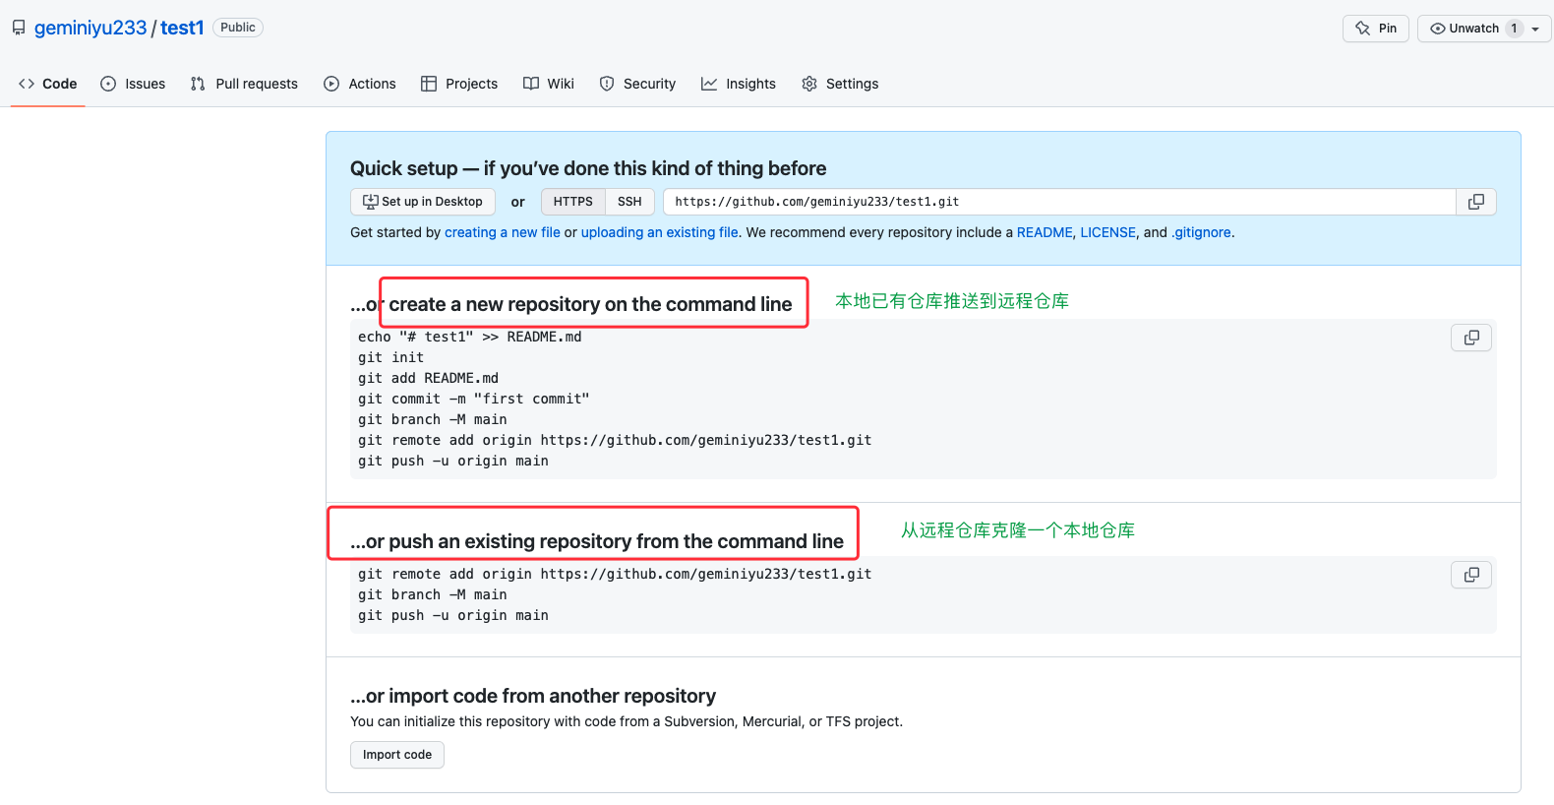Select the HTTPS protocol option
This screenshot has width=1554, height=805.
pyautogui.click(x=572, y=202)
